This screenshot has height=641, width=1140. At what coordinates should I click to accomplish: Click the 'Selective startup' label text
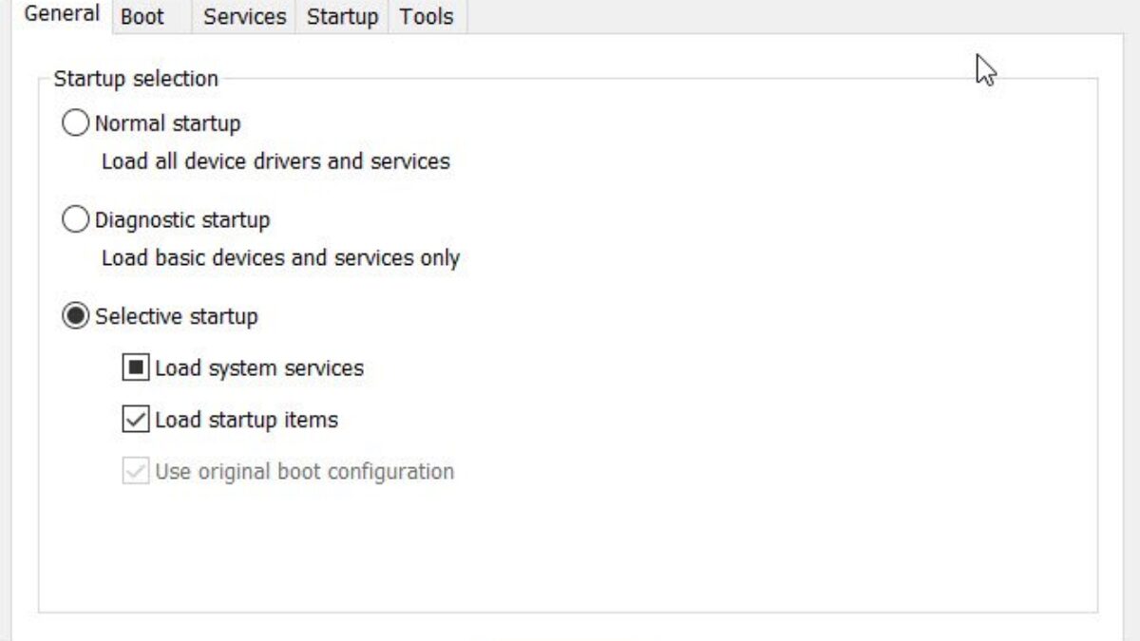coord(177,316)
